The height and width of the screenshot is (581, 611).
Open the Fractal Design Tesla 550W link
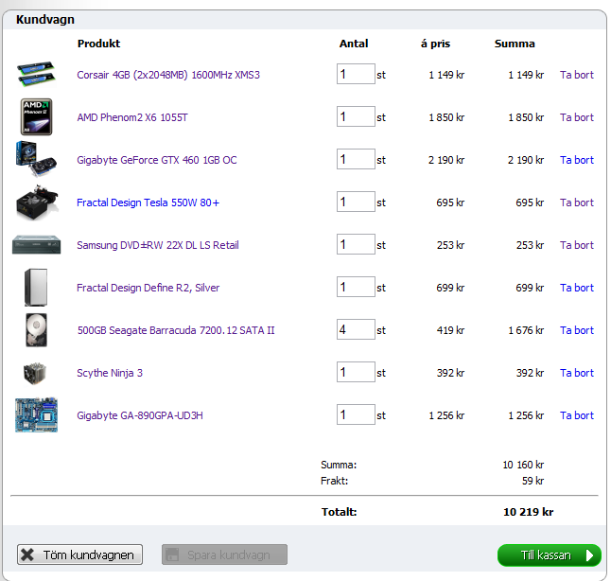[x=148, y=202]
